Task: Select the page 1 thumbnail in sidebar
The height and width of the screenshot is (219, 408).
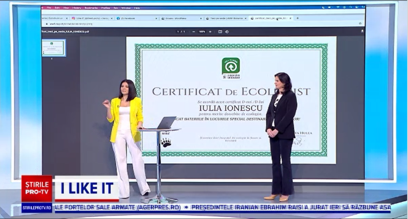Action: coord(54,48)
